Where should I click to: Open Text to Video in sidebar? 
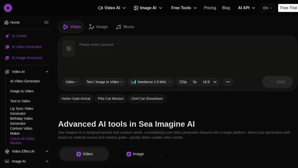click(x=20, y=101)
